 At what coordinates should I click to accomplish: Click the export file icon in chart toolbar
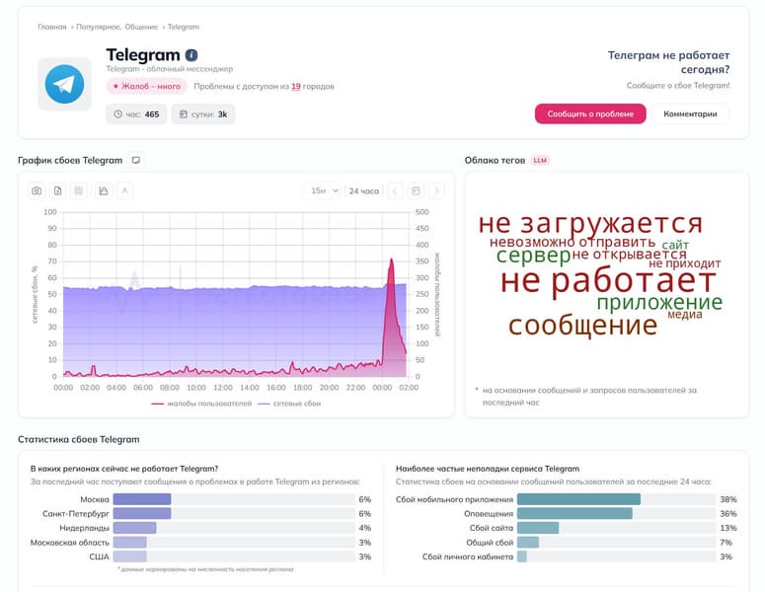tap(58, 190)
